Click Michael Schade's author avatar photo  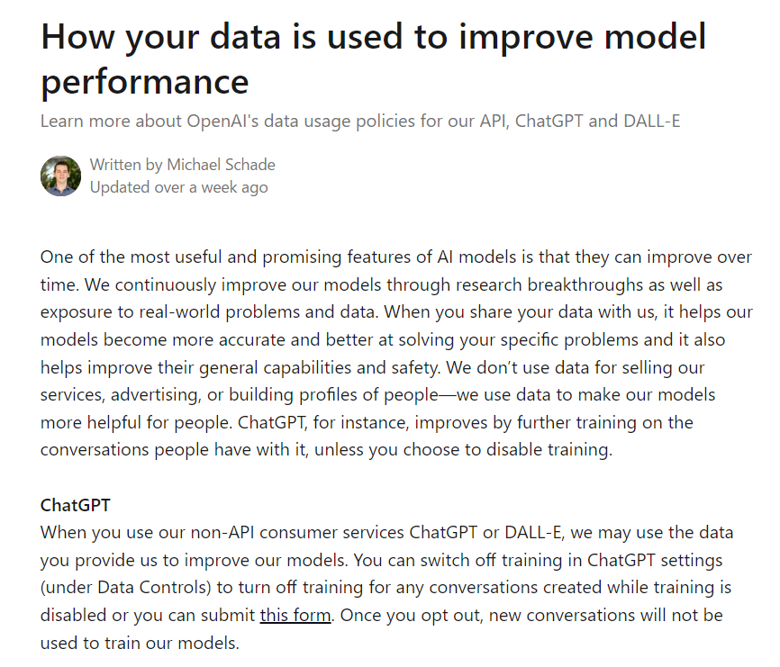[x=60, y=176]
